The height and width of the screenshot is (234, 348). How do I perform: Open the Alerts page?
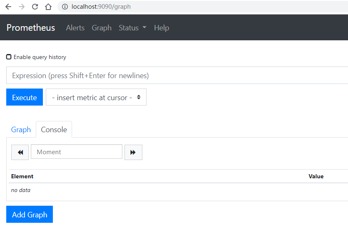pos(75,28)
